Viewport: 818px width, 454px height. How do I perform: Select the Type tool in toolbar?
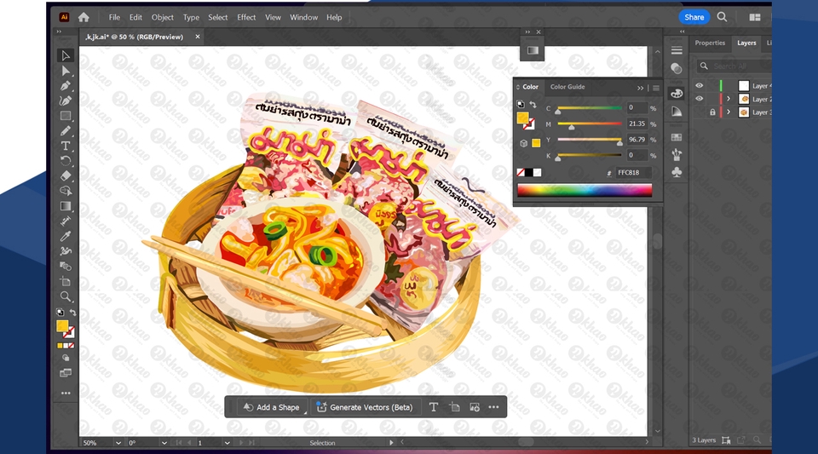pos(66,146)
